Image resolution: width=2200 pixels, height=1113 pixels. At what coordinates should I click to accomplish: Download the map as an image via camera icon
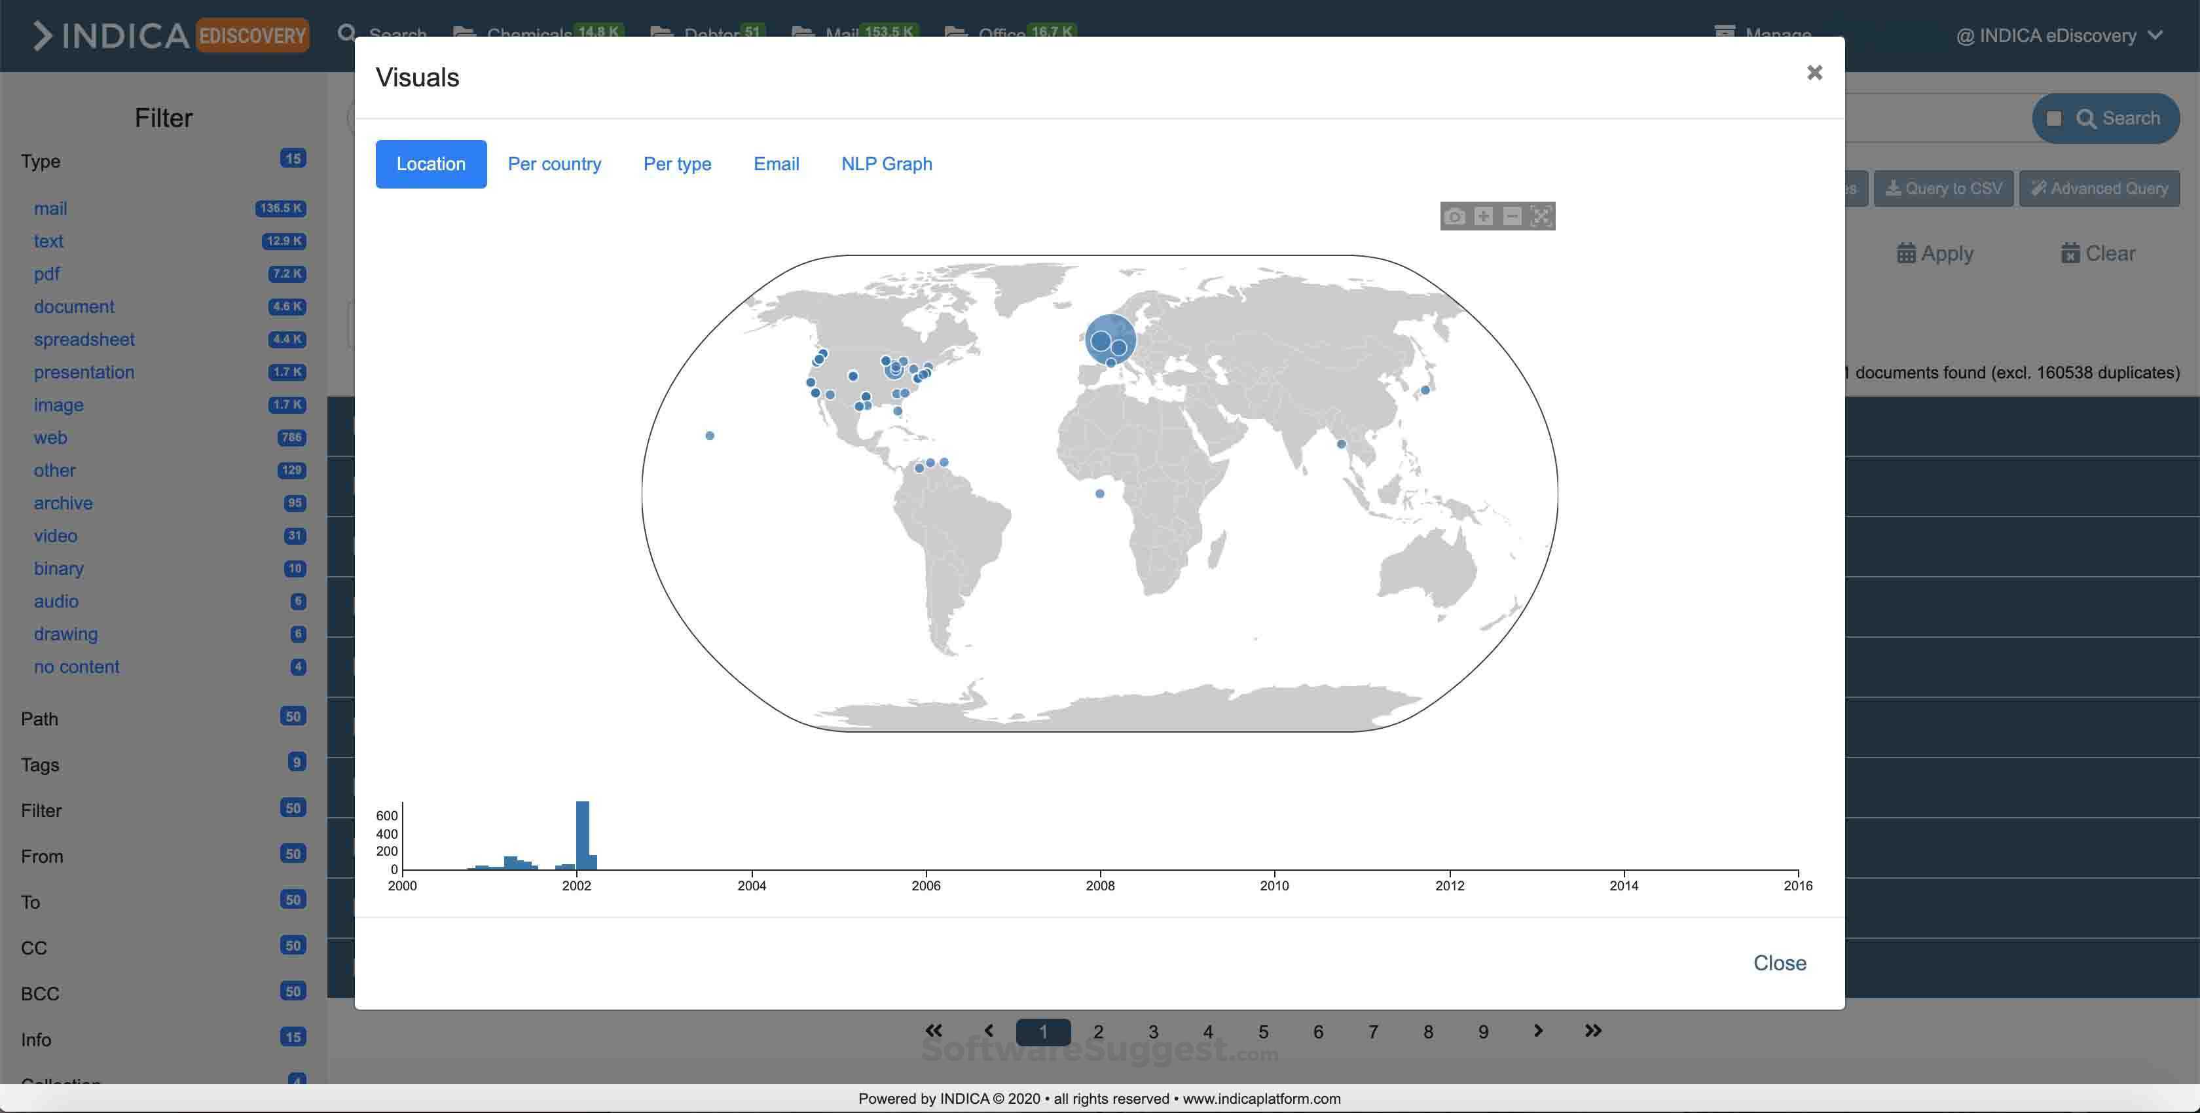[x=1454, y=216]
